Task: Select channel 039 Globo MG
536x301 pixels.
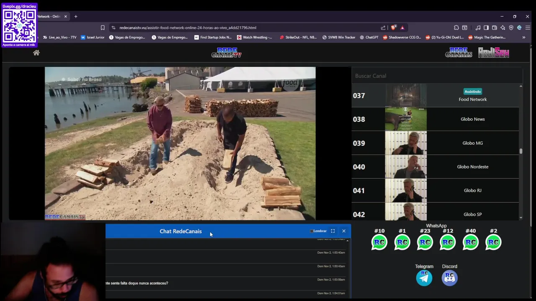Action: (435, 143)
